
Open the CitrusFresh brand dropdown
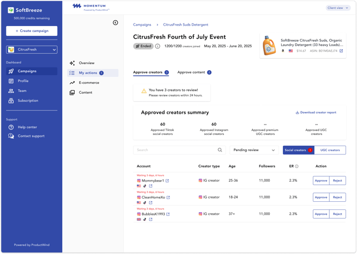click(x=32, y=49)
